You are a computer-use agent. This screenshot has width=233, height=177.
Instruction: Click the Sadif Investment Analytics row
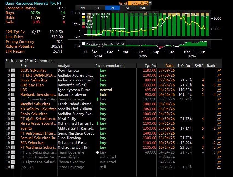pyautogui.click(x=114, y=99)
